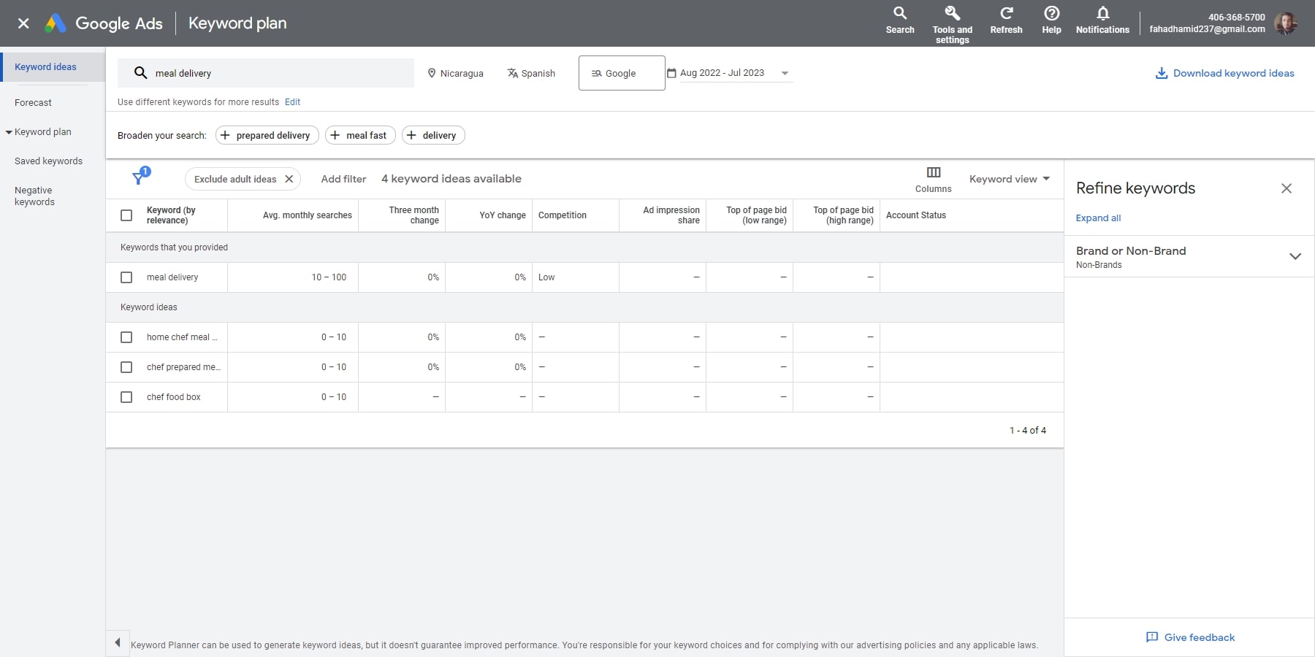The image size is (1315, 657).
Task: Click the filter icon with badge
Action: 139,177
